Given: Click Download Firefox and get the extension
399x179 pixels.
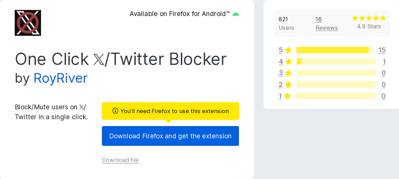Looking at the screenshot, I should [170, 136].
